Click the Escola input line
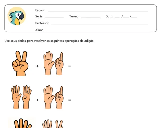 tap(98, 11)
